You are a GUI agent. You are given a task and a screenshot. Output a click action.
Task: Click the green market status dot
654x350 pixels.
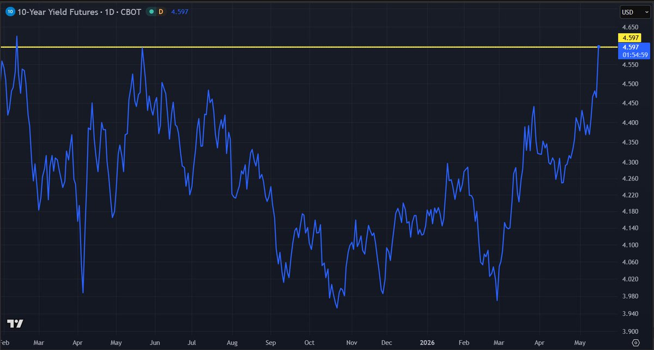(x=150, y=11)
